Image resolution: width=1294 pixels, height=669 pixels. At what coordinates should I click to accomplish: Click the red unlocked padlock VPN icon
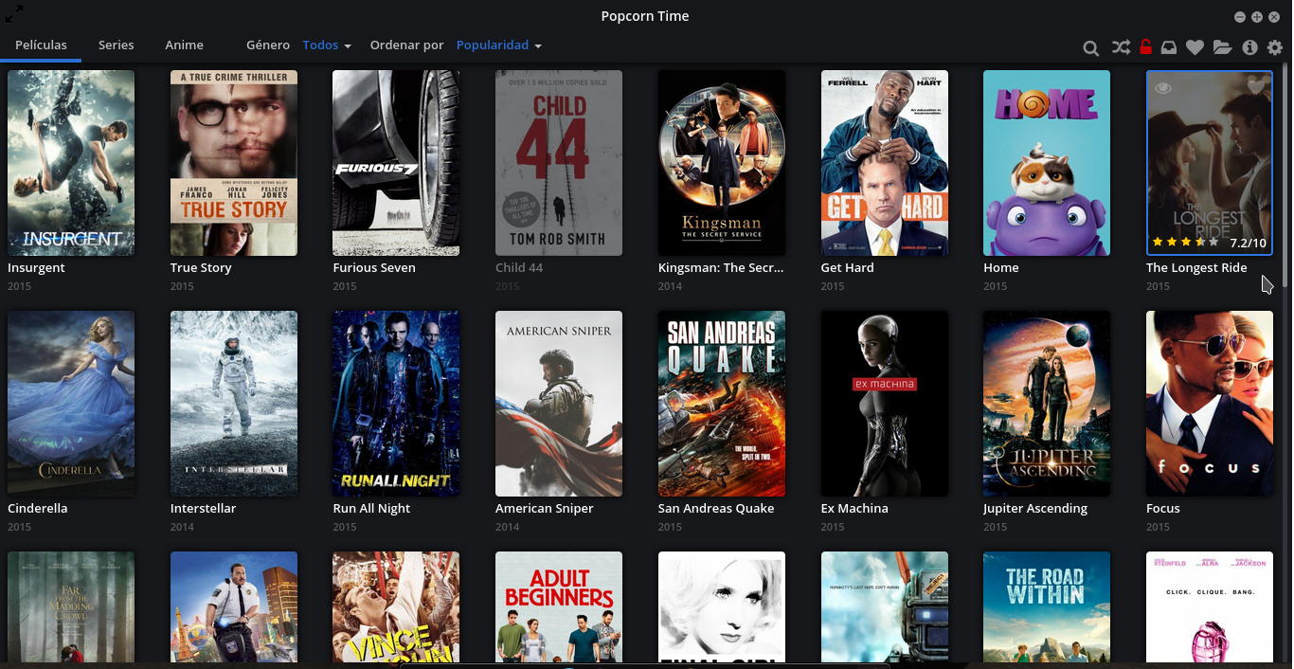coord(1145,46)
